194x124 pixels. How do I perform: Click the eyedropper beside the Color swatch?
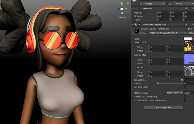193,39
